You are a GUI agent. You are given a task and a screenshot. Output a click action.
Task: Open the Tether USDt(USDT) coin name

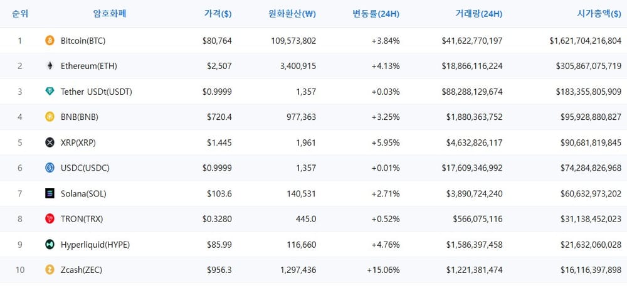click(97, 92)
